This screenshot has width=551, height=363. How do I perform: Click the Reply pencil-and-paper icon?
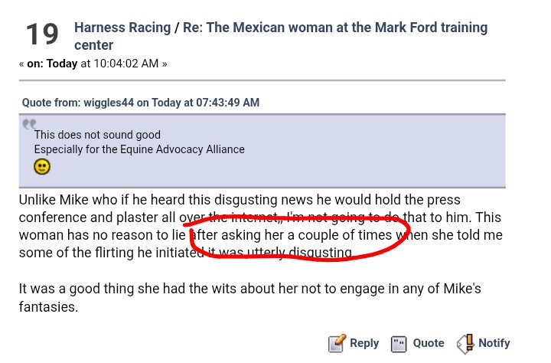[x=337, y=343]
